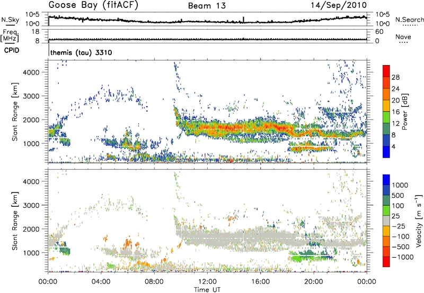Click the "CPID" row label
This screenshot has height=293, width=424.
[12, 50]
